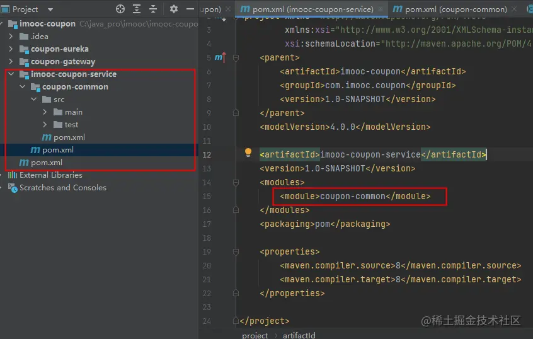533x339 pixels.
Task: Select the test folder
Action: pyautogui.click(x=66, y=125)
